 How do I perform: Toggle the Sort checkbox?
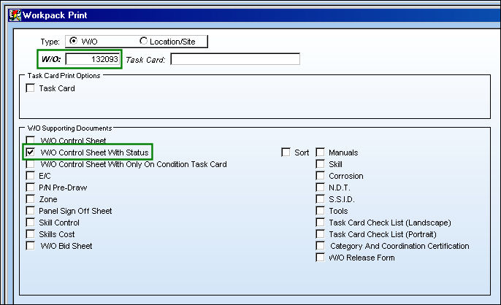[x=286, y=152]
